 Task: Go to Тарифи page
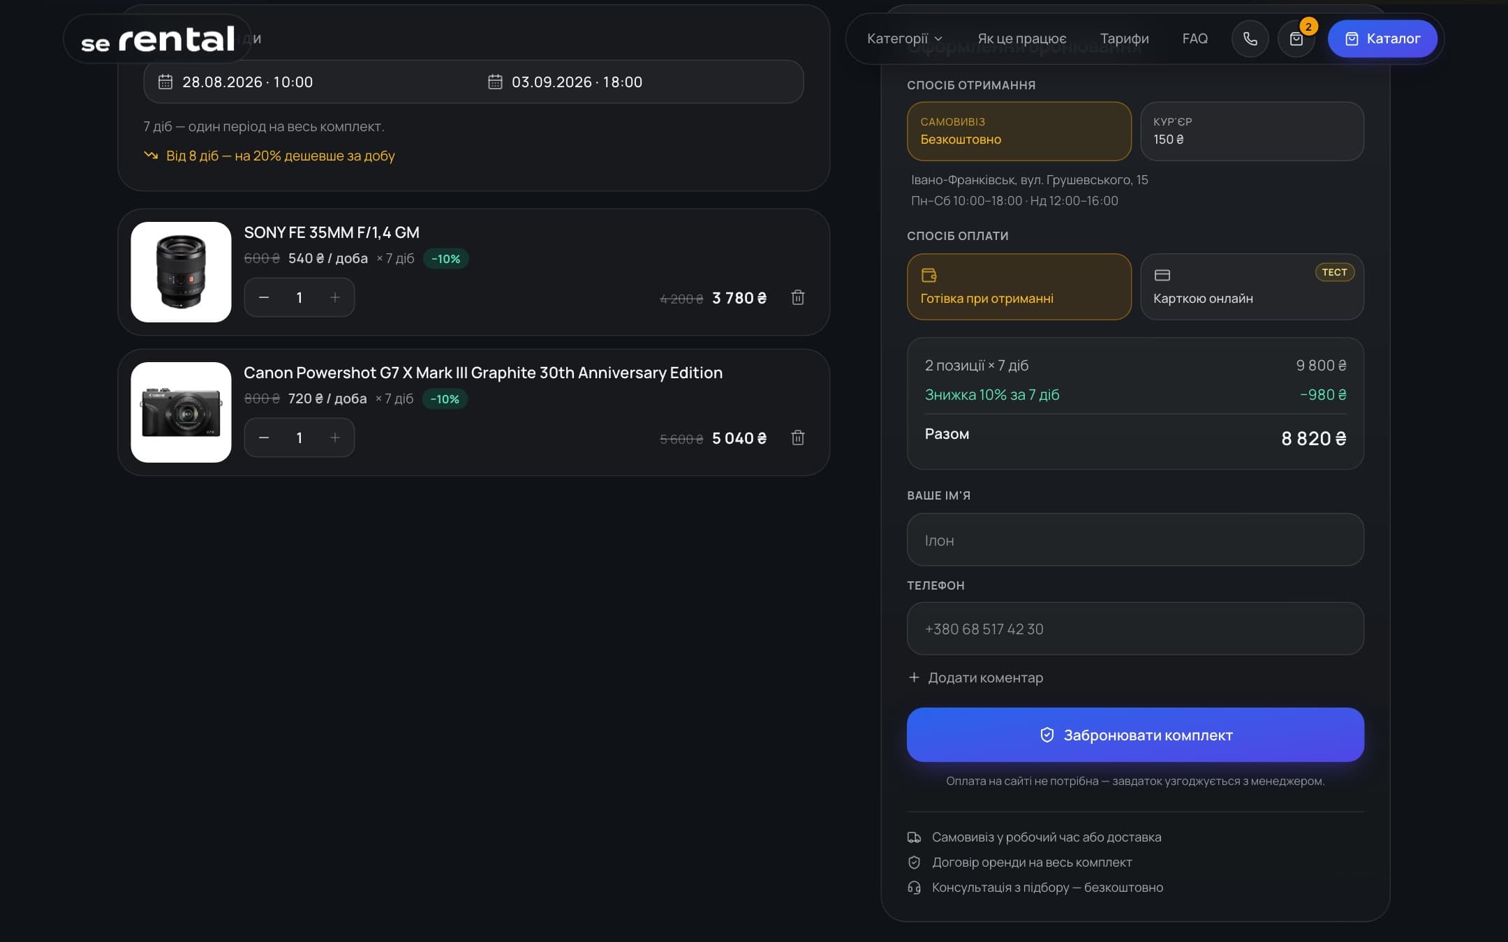(x=1124, y=38)
